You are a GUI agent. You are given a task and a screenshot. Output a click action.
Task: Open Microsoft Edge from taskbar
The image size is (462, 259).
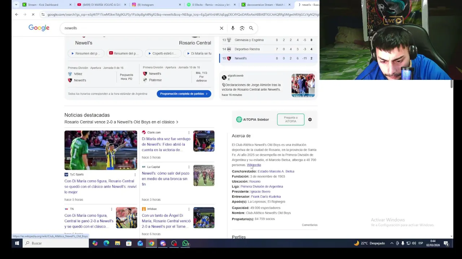tap(106, 243)
